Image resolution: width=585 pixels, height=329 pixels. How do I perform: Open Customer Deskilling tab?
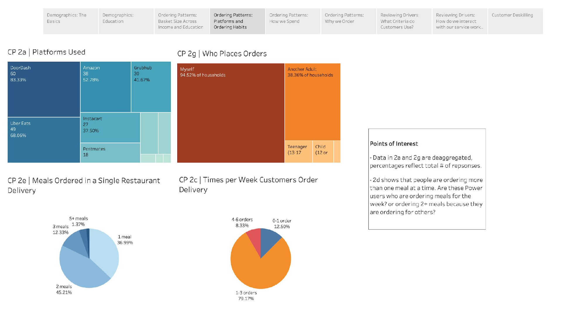[515, 21]
